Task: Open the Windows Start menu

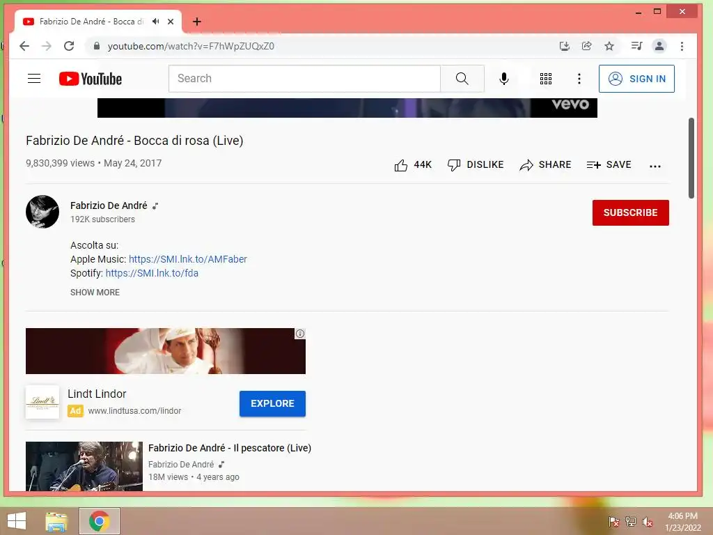Action: pos(17,521)
